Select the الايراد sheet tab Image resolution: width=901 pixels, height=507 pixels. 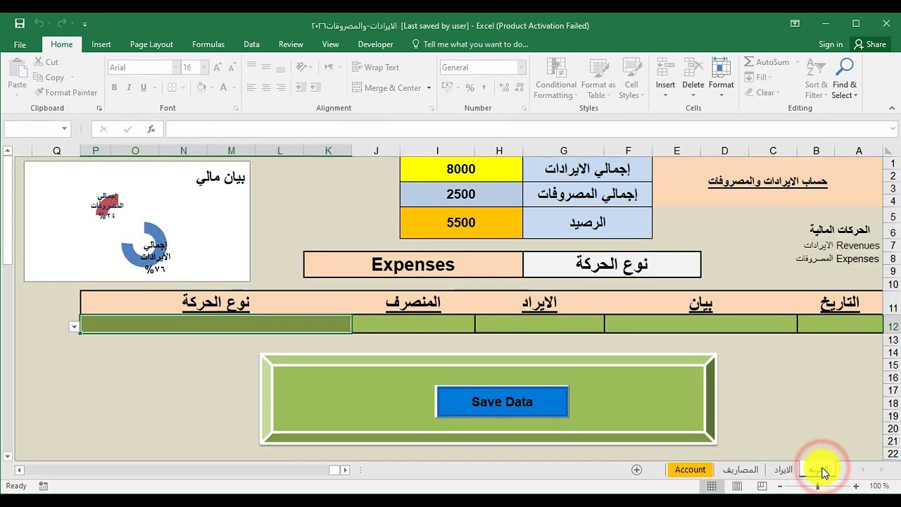783,470
